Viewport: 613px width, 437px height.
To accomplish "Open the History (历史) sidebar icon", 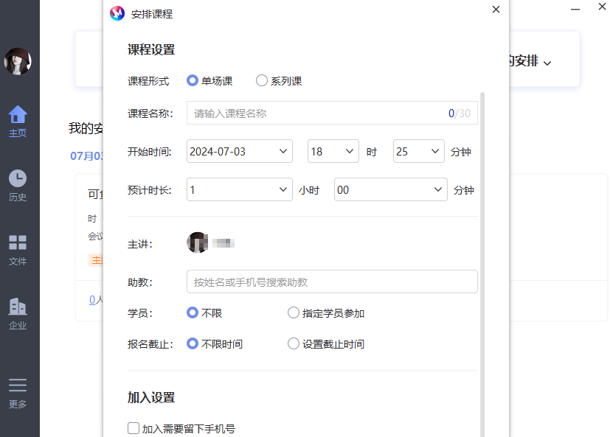I will [18, 180].
